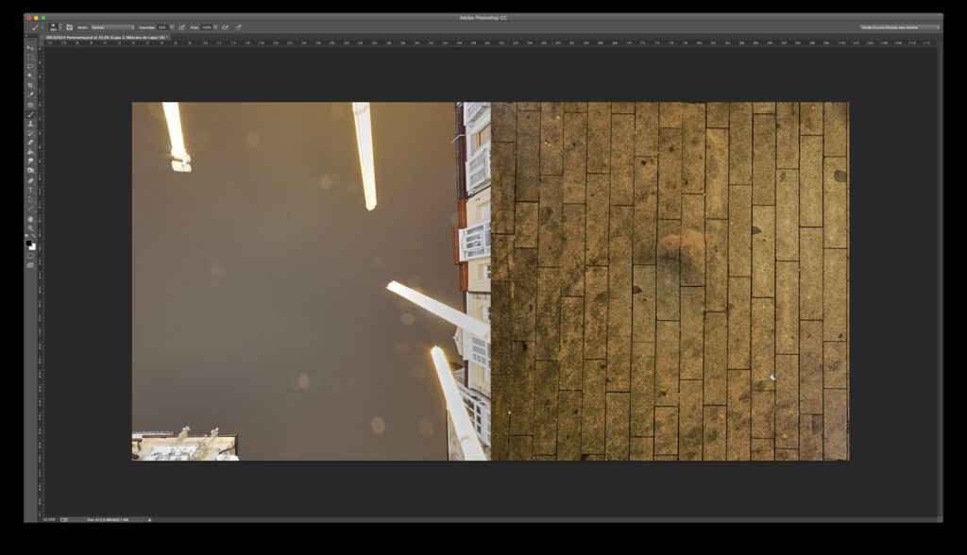Image resolution: width=967 pixels, height=555 pixels.
Task: Open the Opacity slider dropdown
Action: (172, 27)
